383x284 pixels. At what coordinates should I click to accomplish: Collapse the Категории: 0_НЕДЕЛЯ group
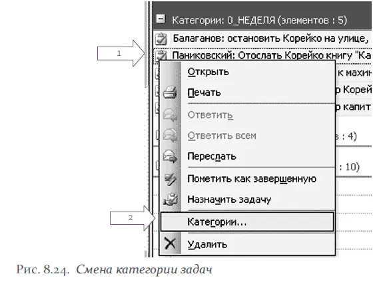click(161, 19)
